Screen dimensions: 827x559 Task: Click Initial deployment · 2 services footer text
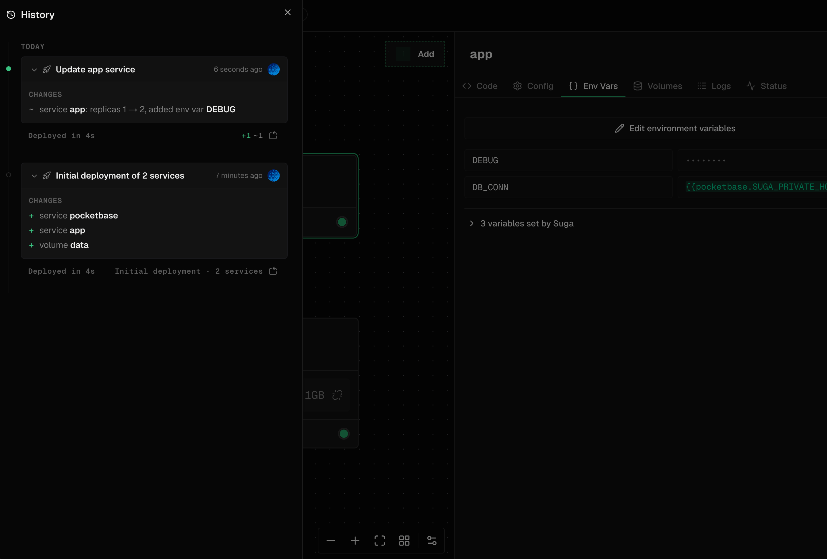(x=189, y=272)
